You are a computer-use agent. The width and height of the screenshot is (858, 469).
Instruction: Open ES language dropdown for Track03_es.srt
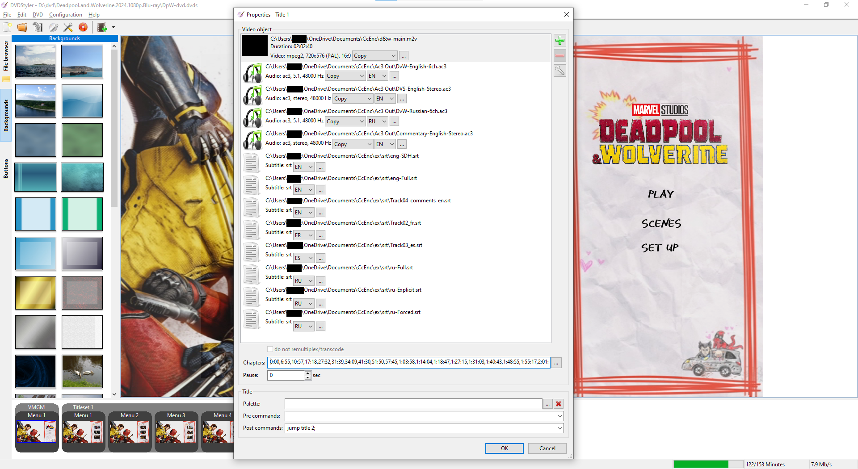pyautogui.click(x=303, y=258)
